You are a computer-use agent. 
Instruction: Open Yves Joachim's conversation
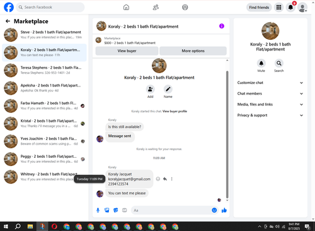pyautogui.click(x=44, y=141)
